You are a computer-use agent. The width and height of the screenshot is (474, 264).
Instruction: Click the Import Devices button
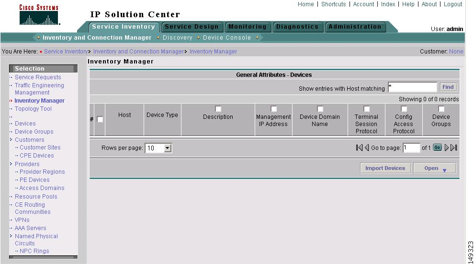coord(385,168)
